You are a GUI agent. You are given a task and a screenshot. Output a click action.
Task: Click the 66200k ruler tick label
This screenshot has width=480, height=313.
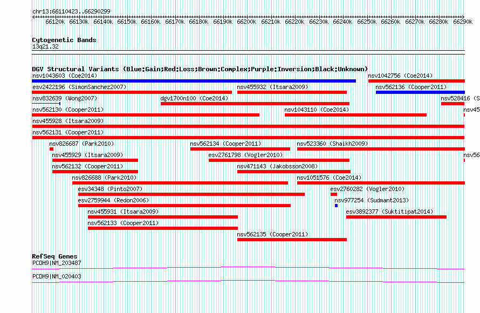pos(246,22)
